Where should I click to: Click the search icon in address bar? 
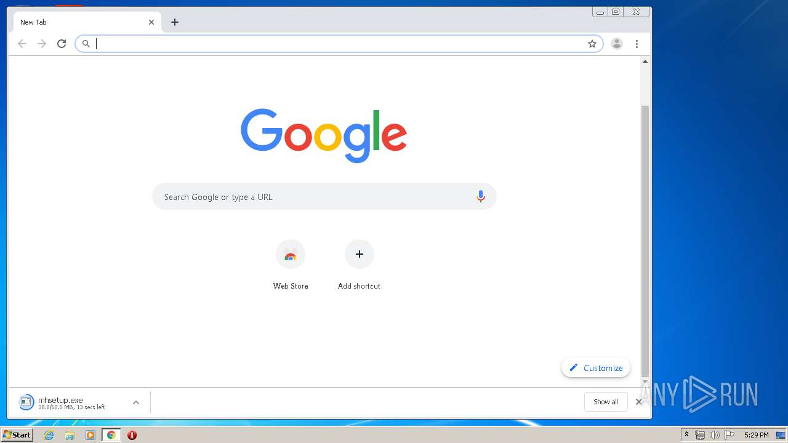[x=86, y=44]
